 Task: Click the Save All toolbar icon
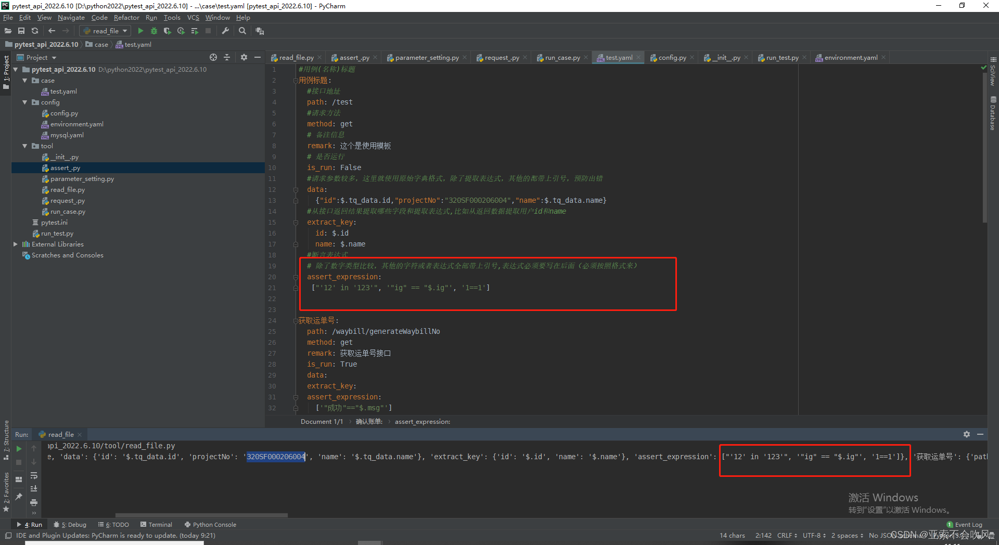[x=21, y=31]
